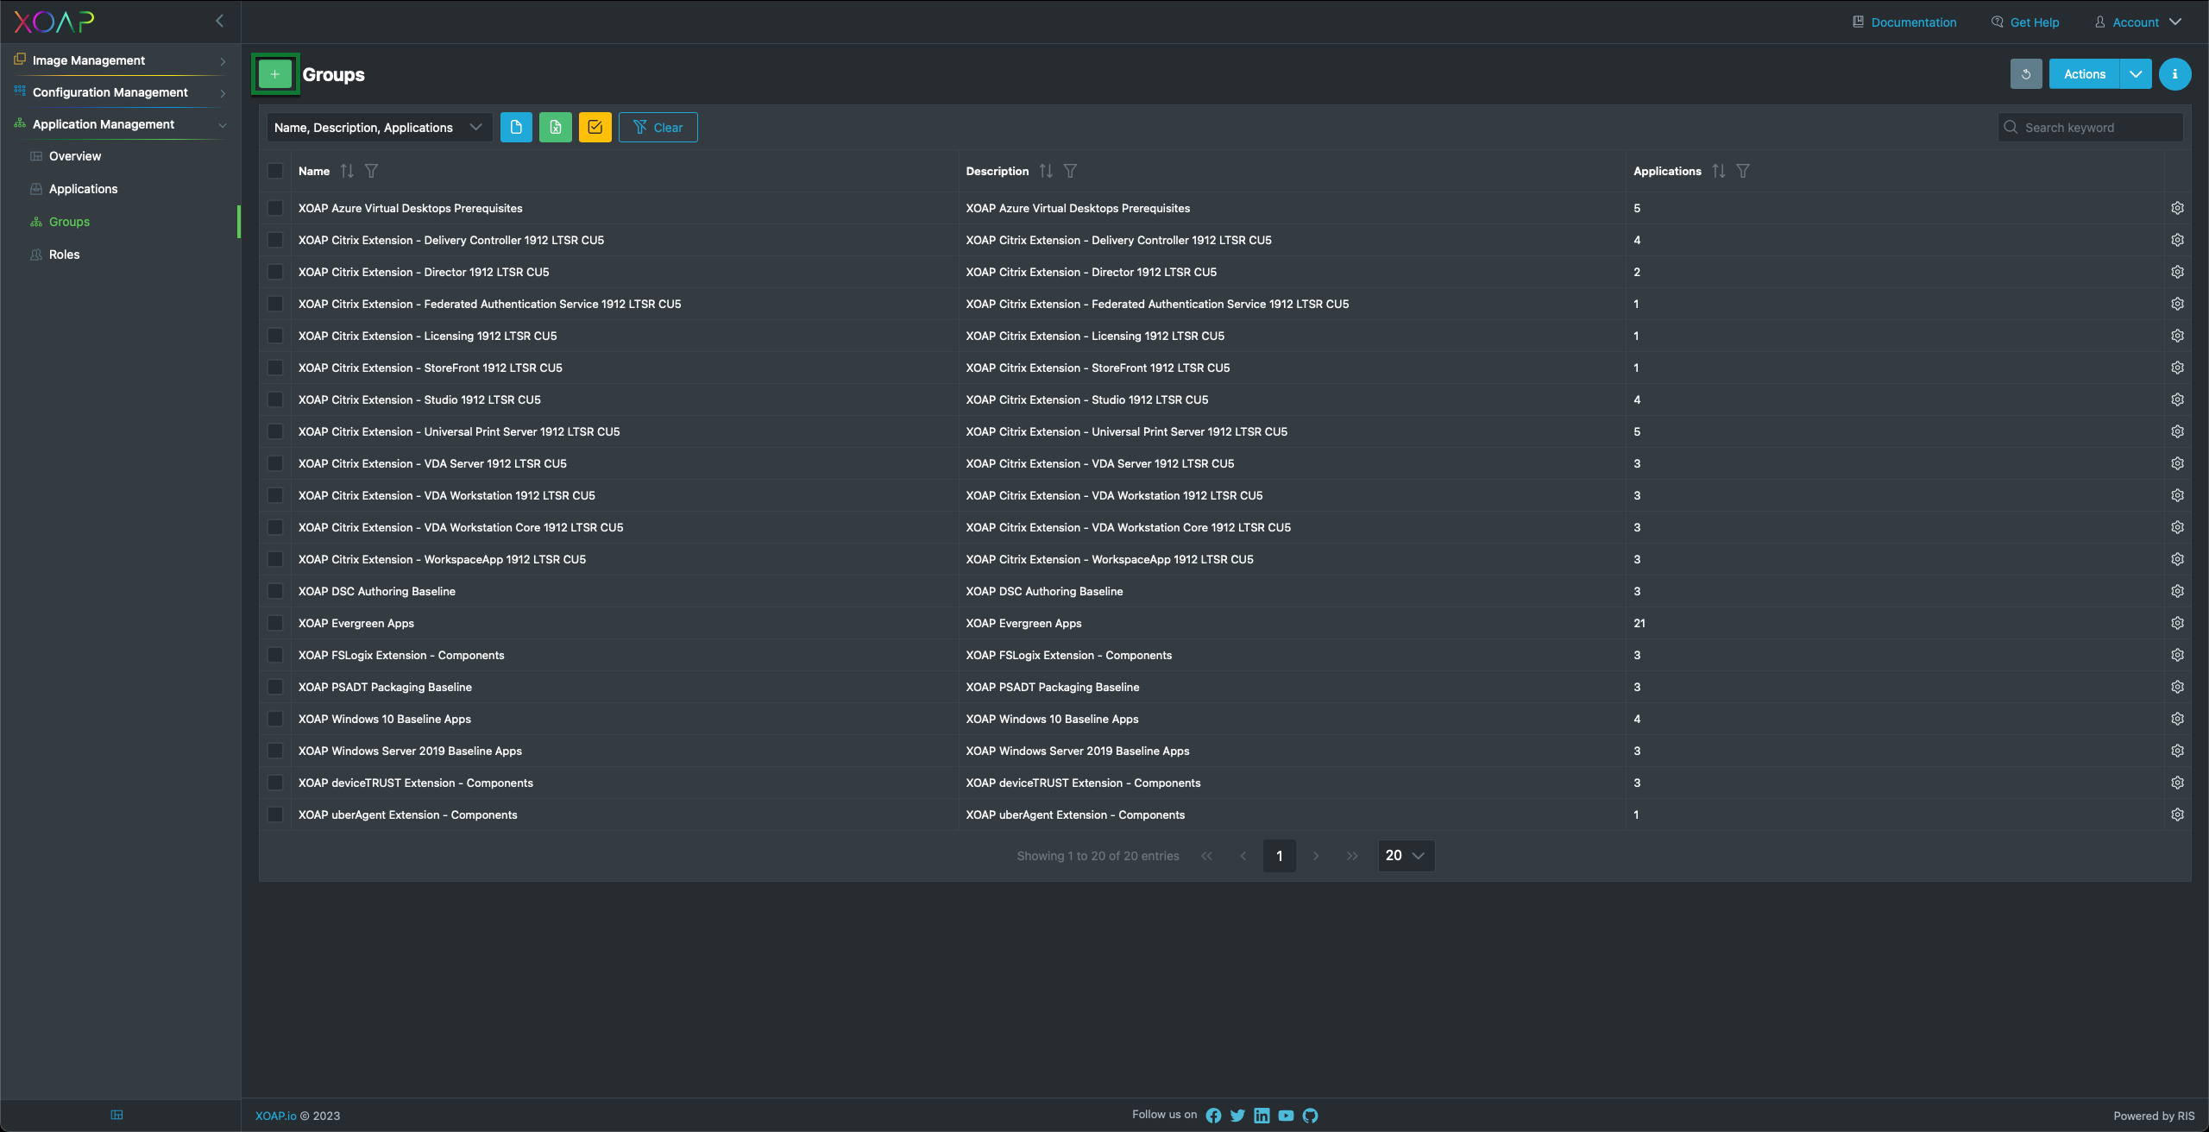Open the Account dropdown menu
Viewport: 2209px width, 1132px height.
[2139, 22]
